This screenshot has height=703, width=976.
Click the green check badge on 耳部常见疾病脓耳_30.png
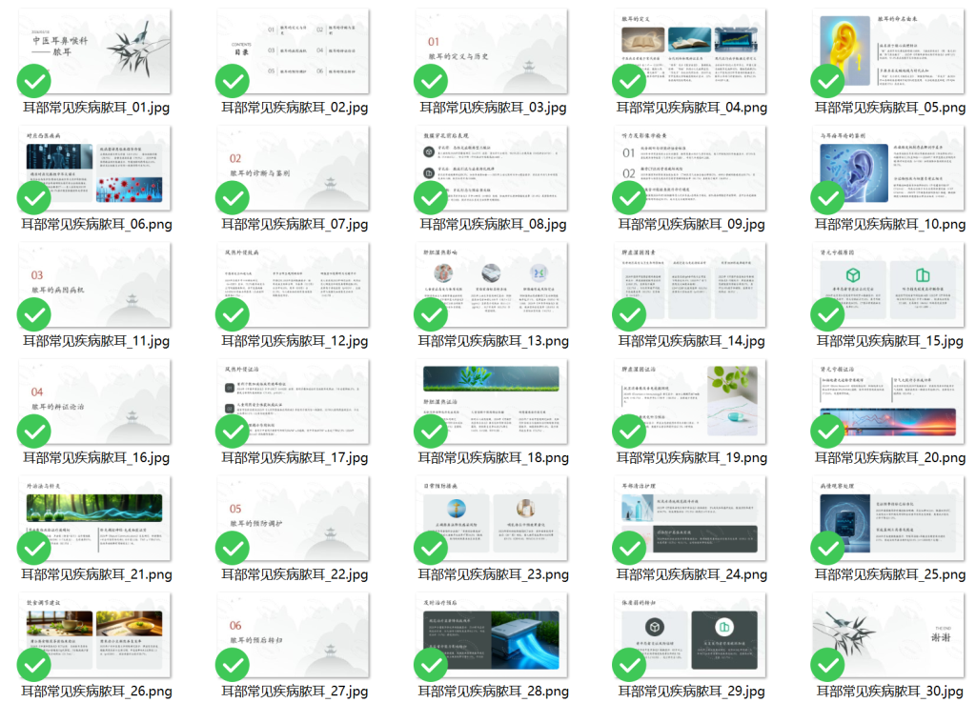(826, 665)
